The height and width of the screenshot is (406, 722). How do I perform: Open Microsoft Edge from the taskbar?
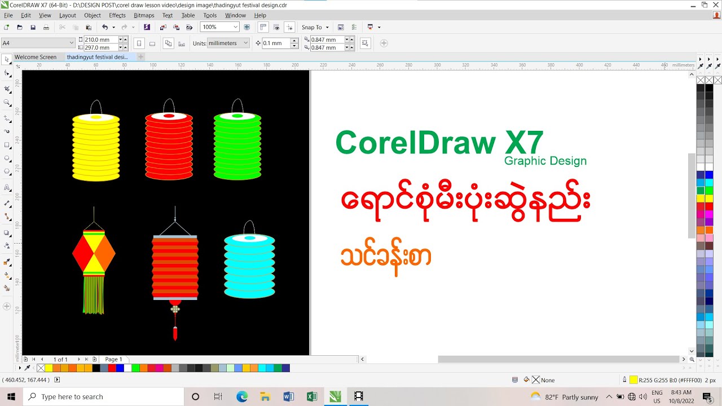point(242,396)
